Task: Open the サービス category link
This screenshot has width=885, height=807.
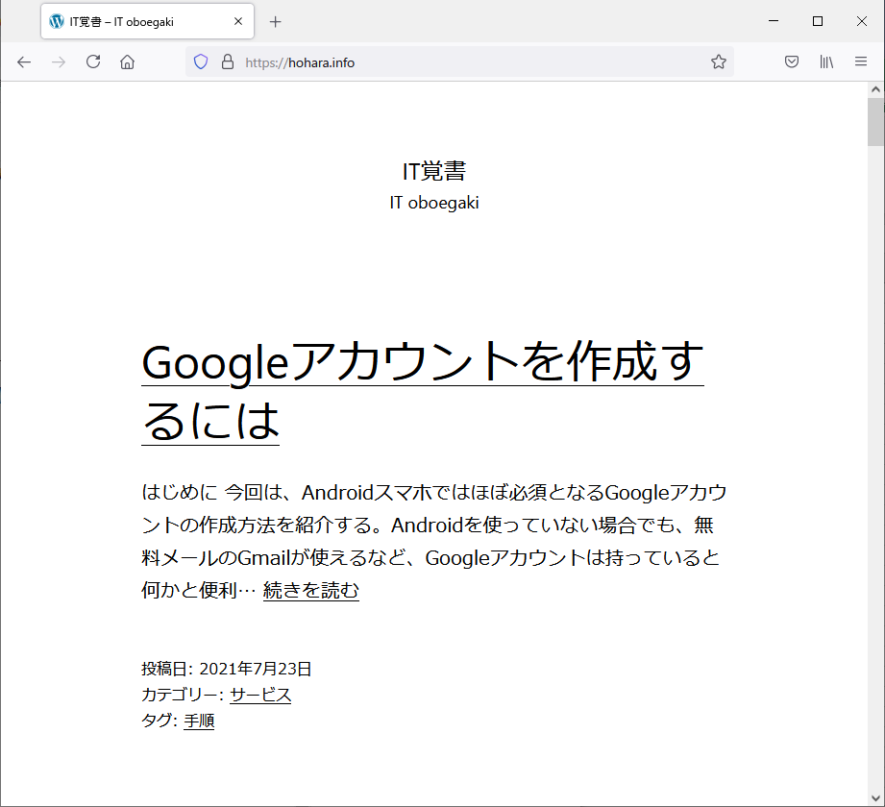Action: [260, 695]
